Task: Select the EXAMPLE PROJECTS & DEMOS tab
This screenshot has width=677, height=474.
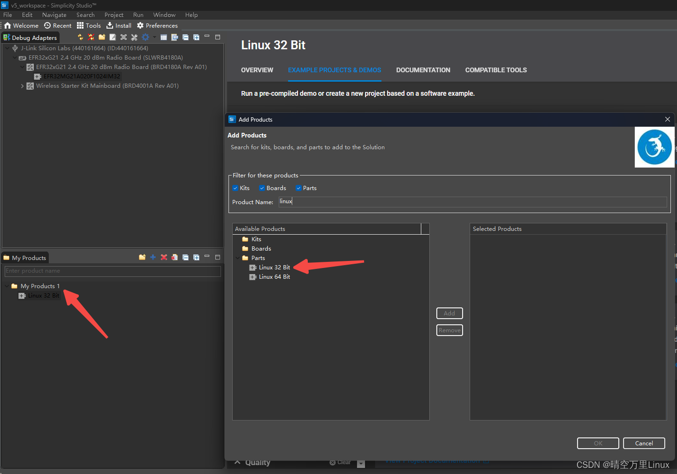Action: click(335, 70)
